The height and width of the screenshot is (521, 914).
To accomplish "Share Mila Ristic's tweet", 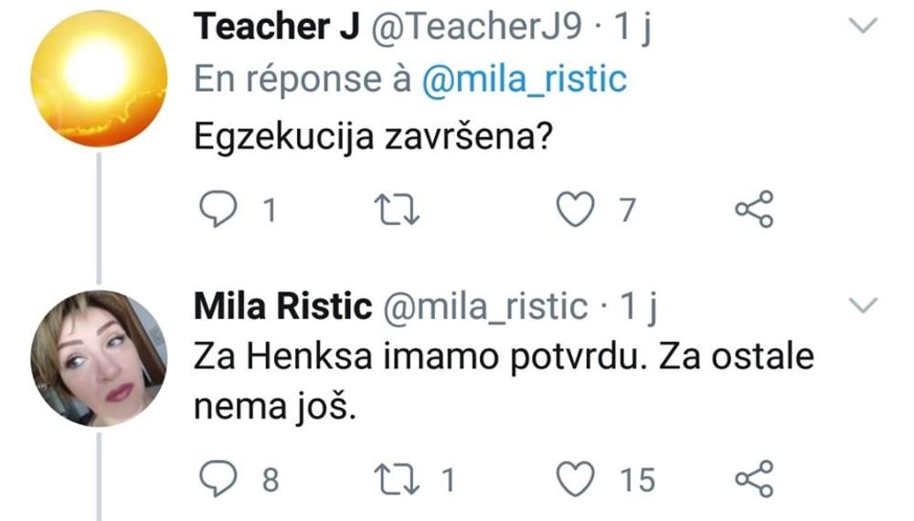I will pyautogui.click(x=754, y=479).
